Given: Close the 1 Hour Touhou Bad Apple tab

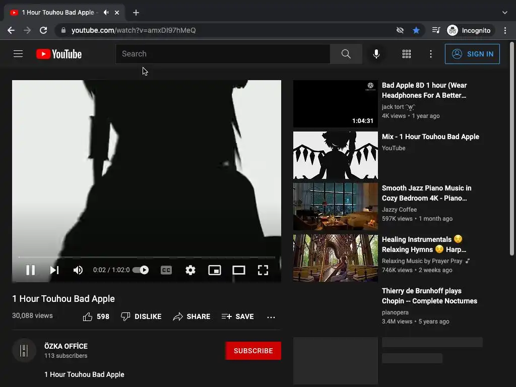Looking at the screenshot, I should [x=117, y=13].
